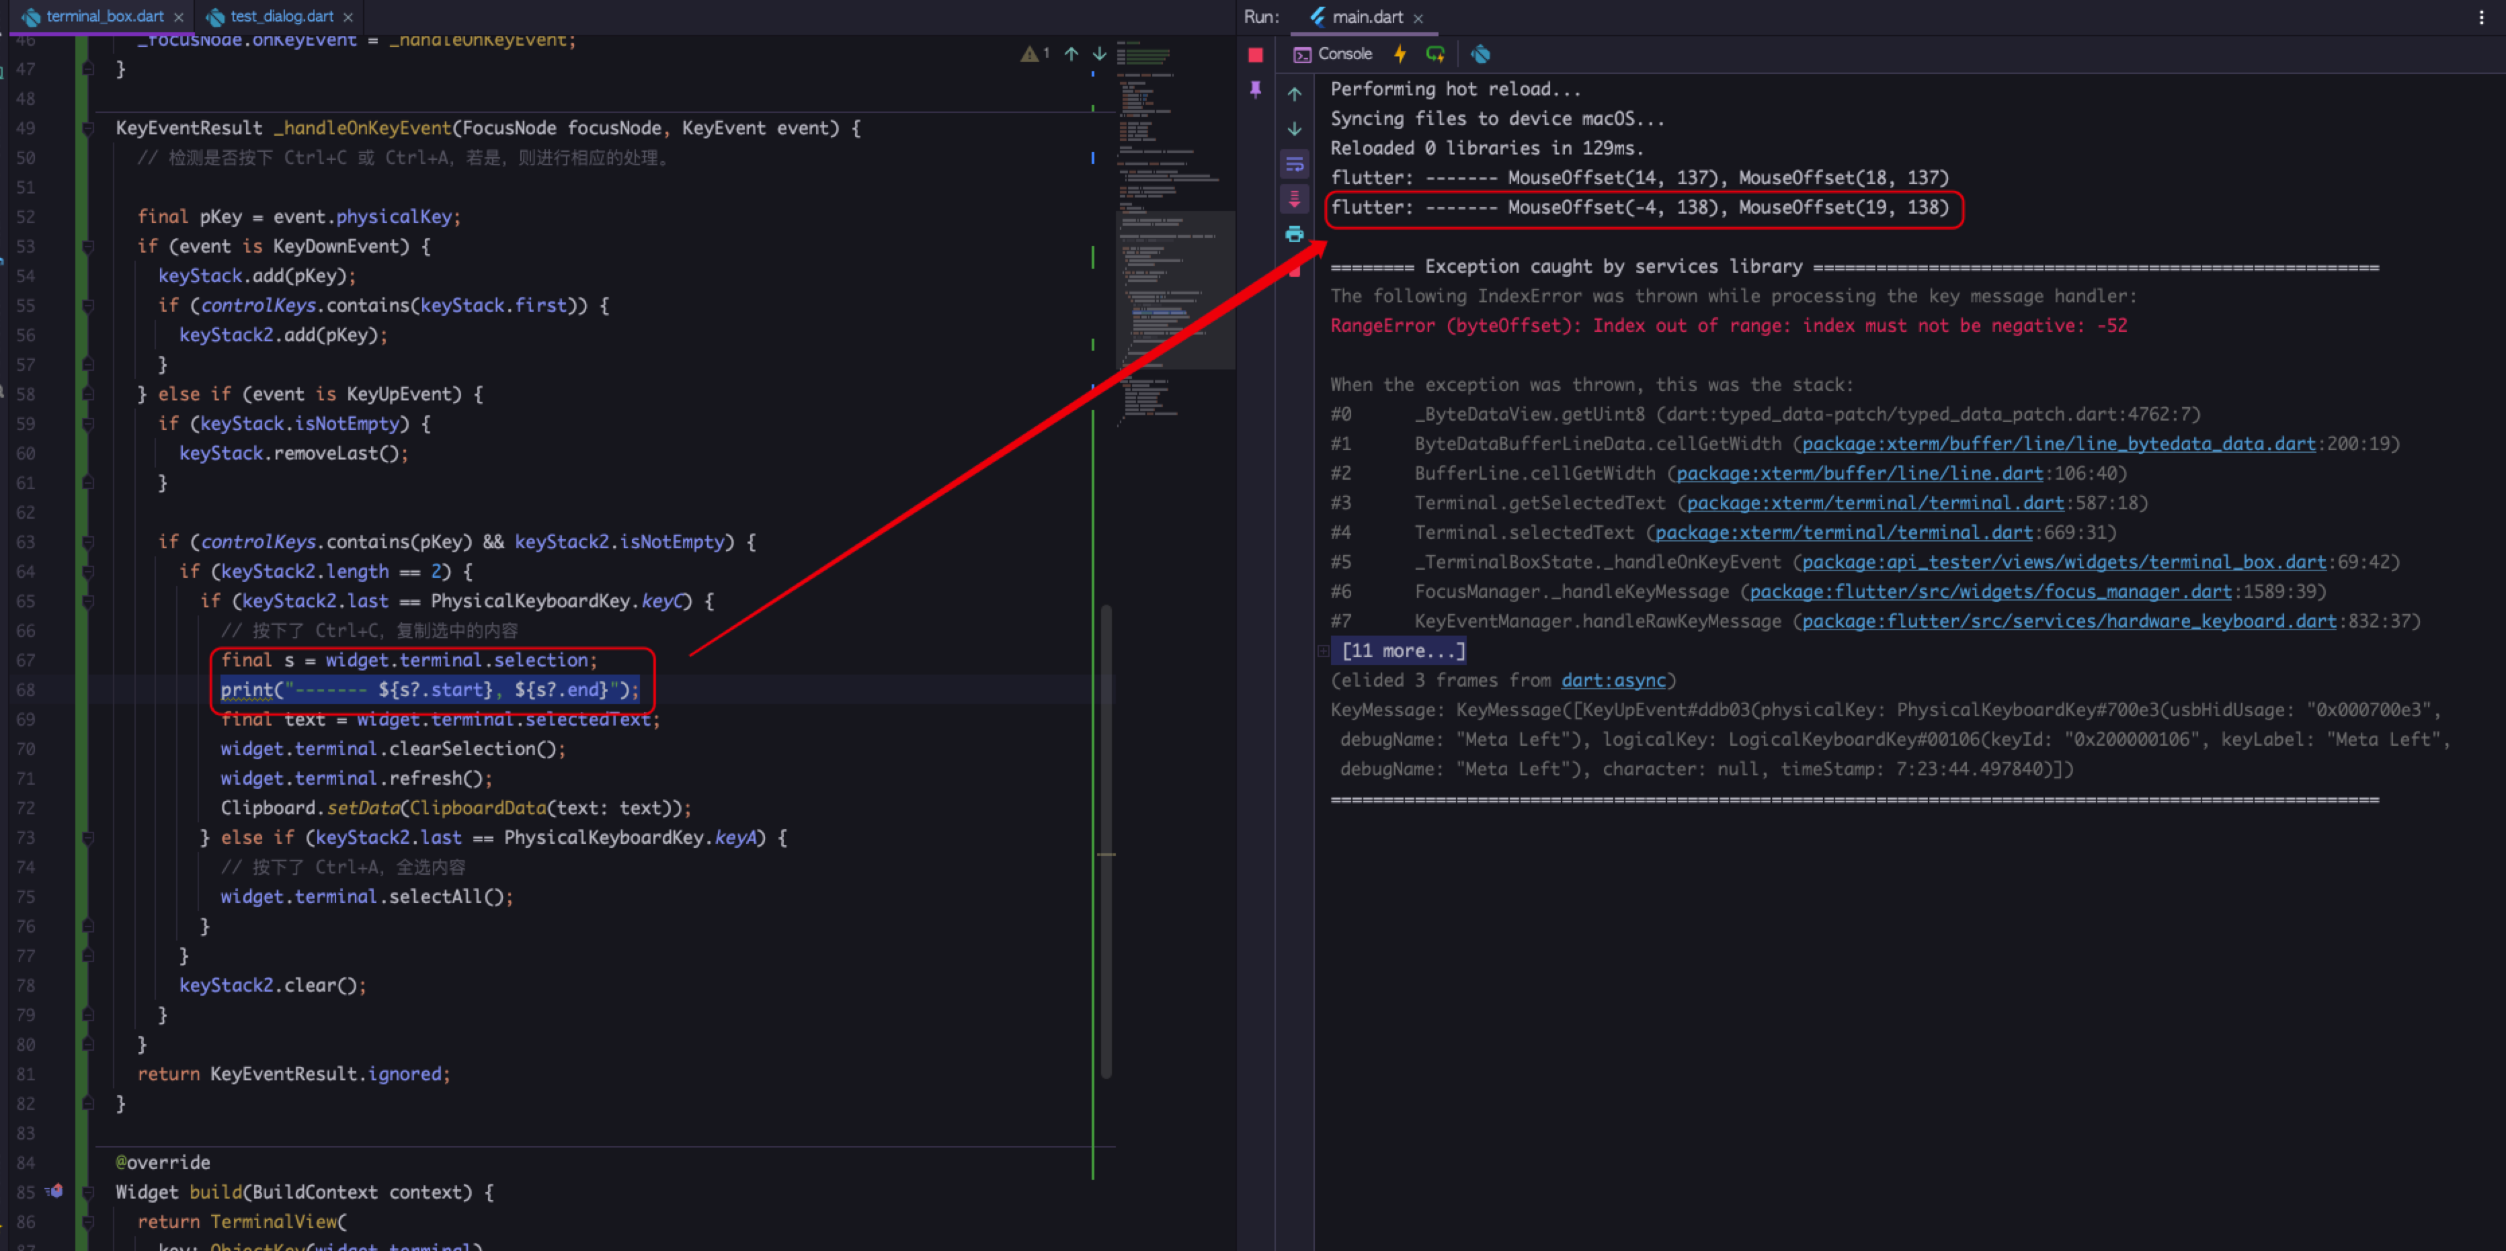Toggle soft-wrap in the console

[1295, 163]
